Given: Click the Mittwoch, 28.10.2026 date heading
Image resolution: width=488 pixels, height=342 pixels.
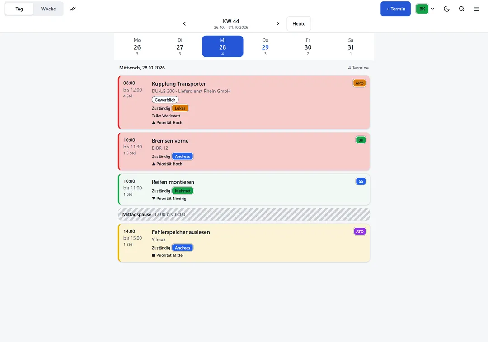Looking at the screenshot, I should (142, 68).
